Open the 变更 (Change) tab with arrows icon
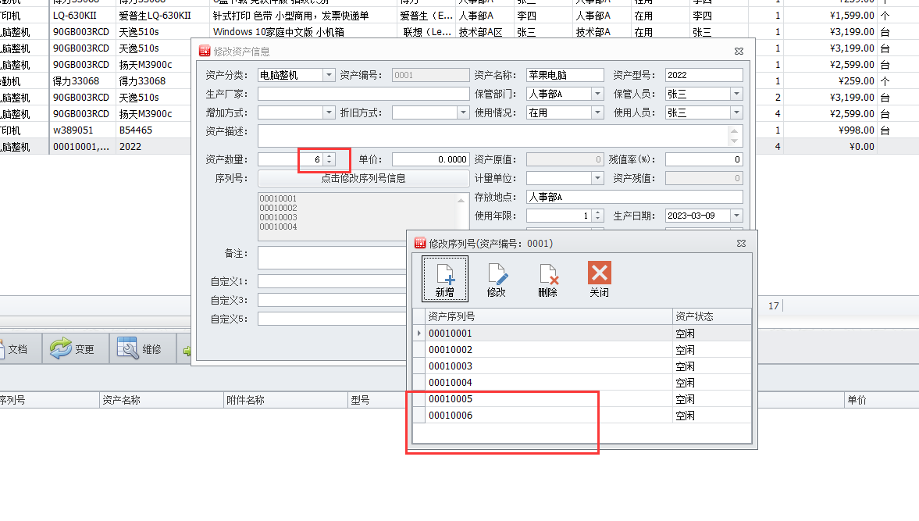This screenshot has height=521, width=919. pos(73,349)
